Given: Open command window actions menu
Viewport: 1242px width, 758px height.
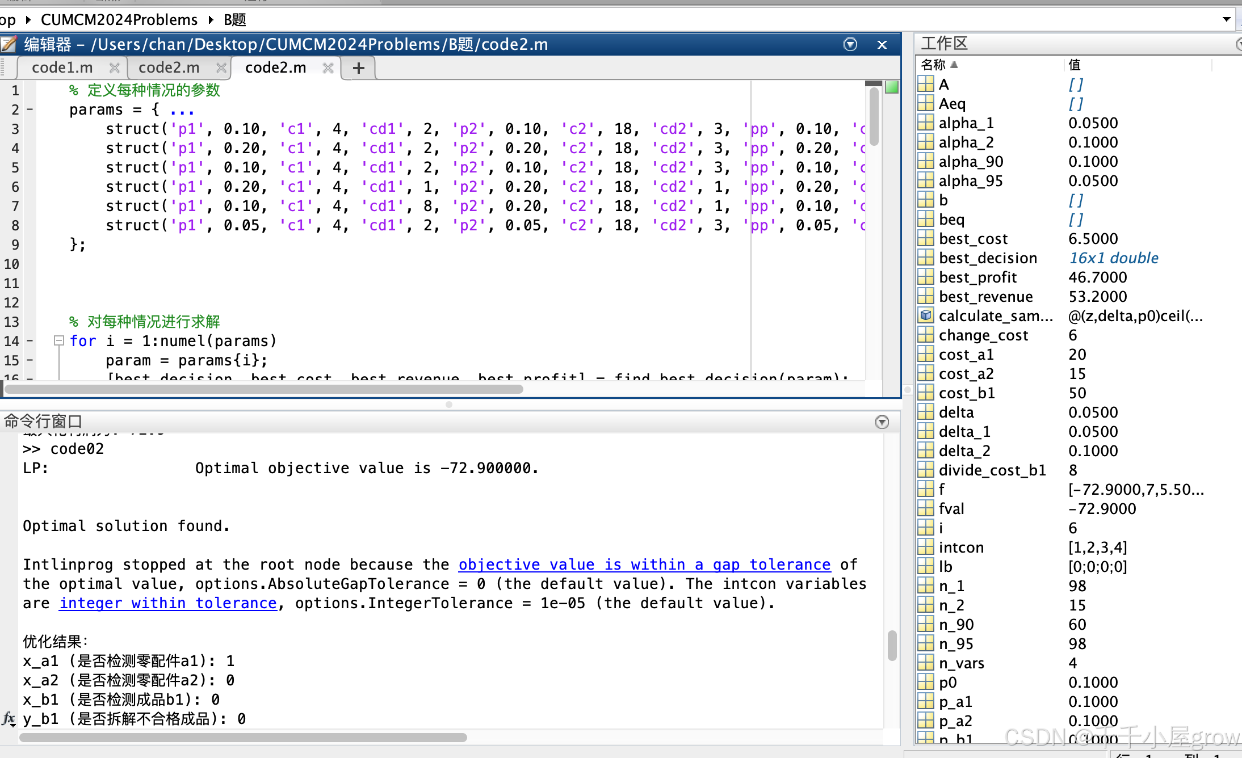Looking at the screenshot, I should pos(882,422).
